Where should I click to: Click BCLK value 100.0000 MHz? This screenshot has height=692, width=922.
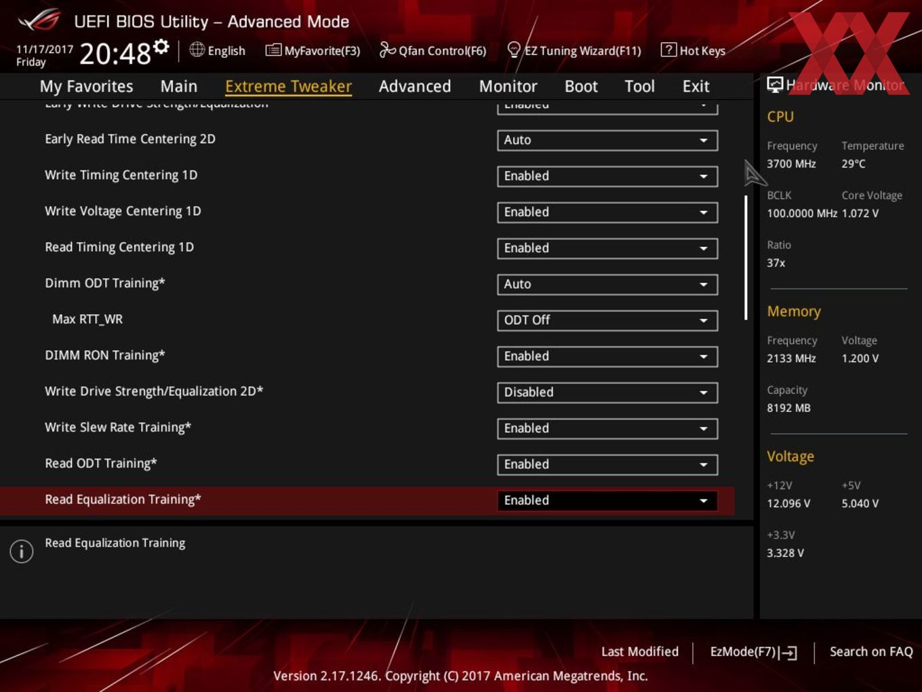802,213
